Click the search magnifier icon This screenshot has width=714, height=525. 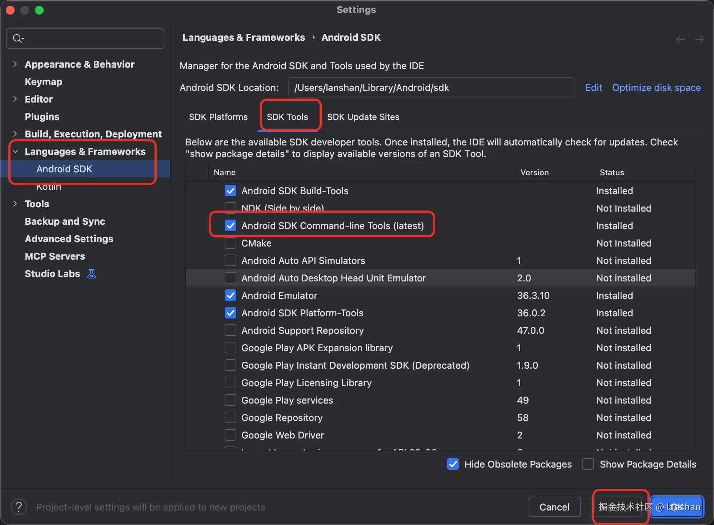[x=17, y=38]
